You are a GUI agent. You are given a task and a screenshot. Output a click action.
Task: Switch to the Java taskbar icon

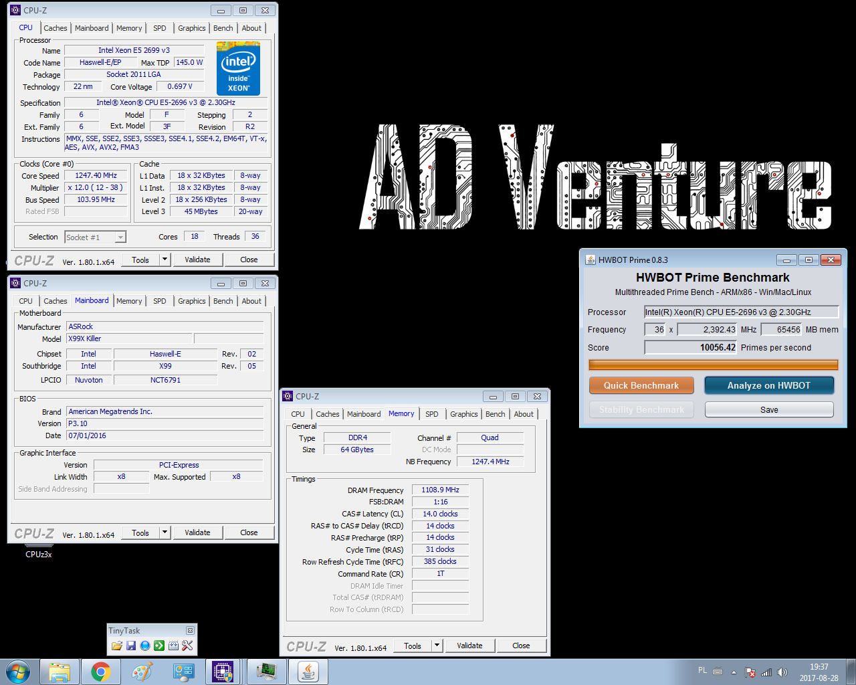tap(308, 672)
